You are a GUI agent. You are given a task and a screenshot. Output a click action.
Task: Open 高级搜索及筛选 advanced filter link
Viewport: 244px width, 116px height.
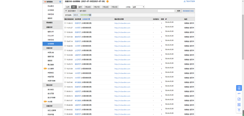188,11
